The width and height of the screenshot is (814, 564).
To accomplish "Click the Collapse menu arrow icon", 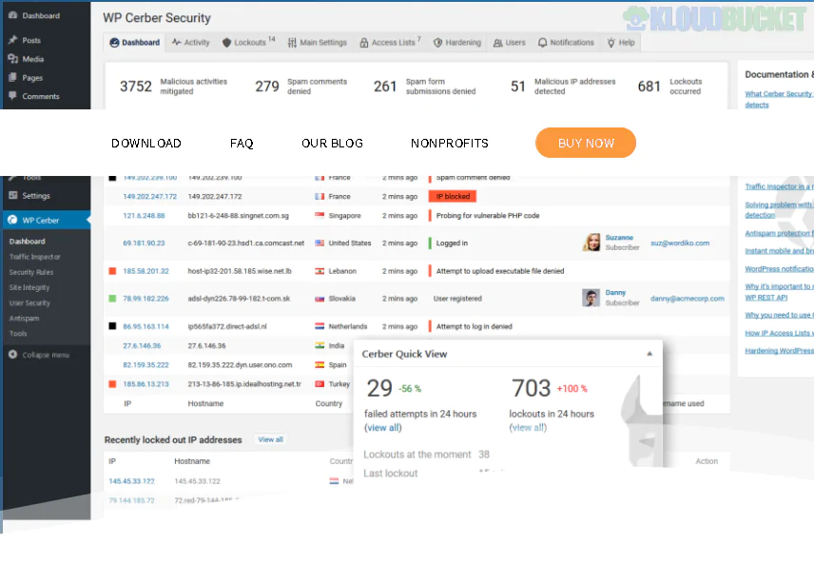I will pyautogui.click(x=12, y=355).
